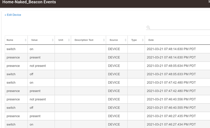Viewport: 210px width, 128px height.
Task: Open the Edit Device link
Action: click(x=13, y=15)
